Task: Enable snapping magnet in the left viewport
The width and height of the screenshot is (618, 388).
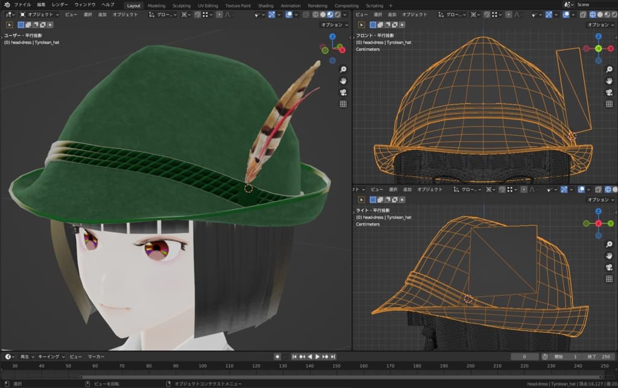Action: [197, 14]
